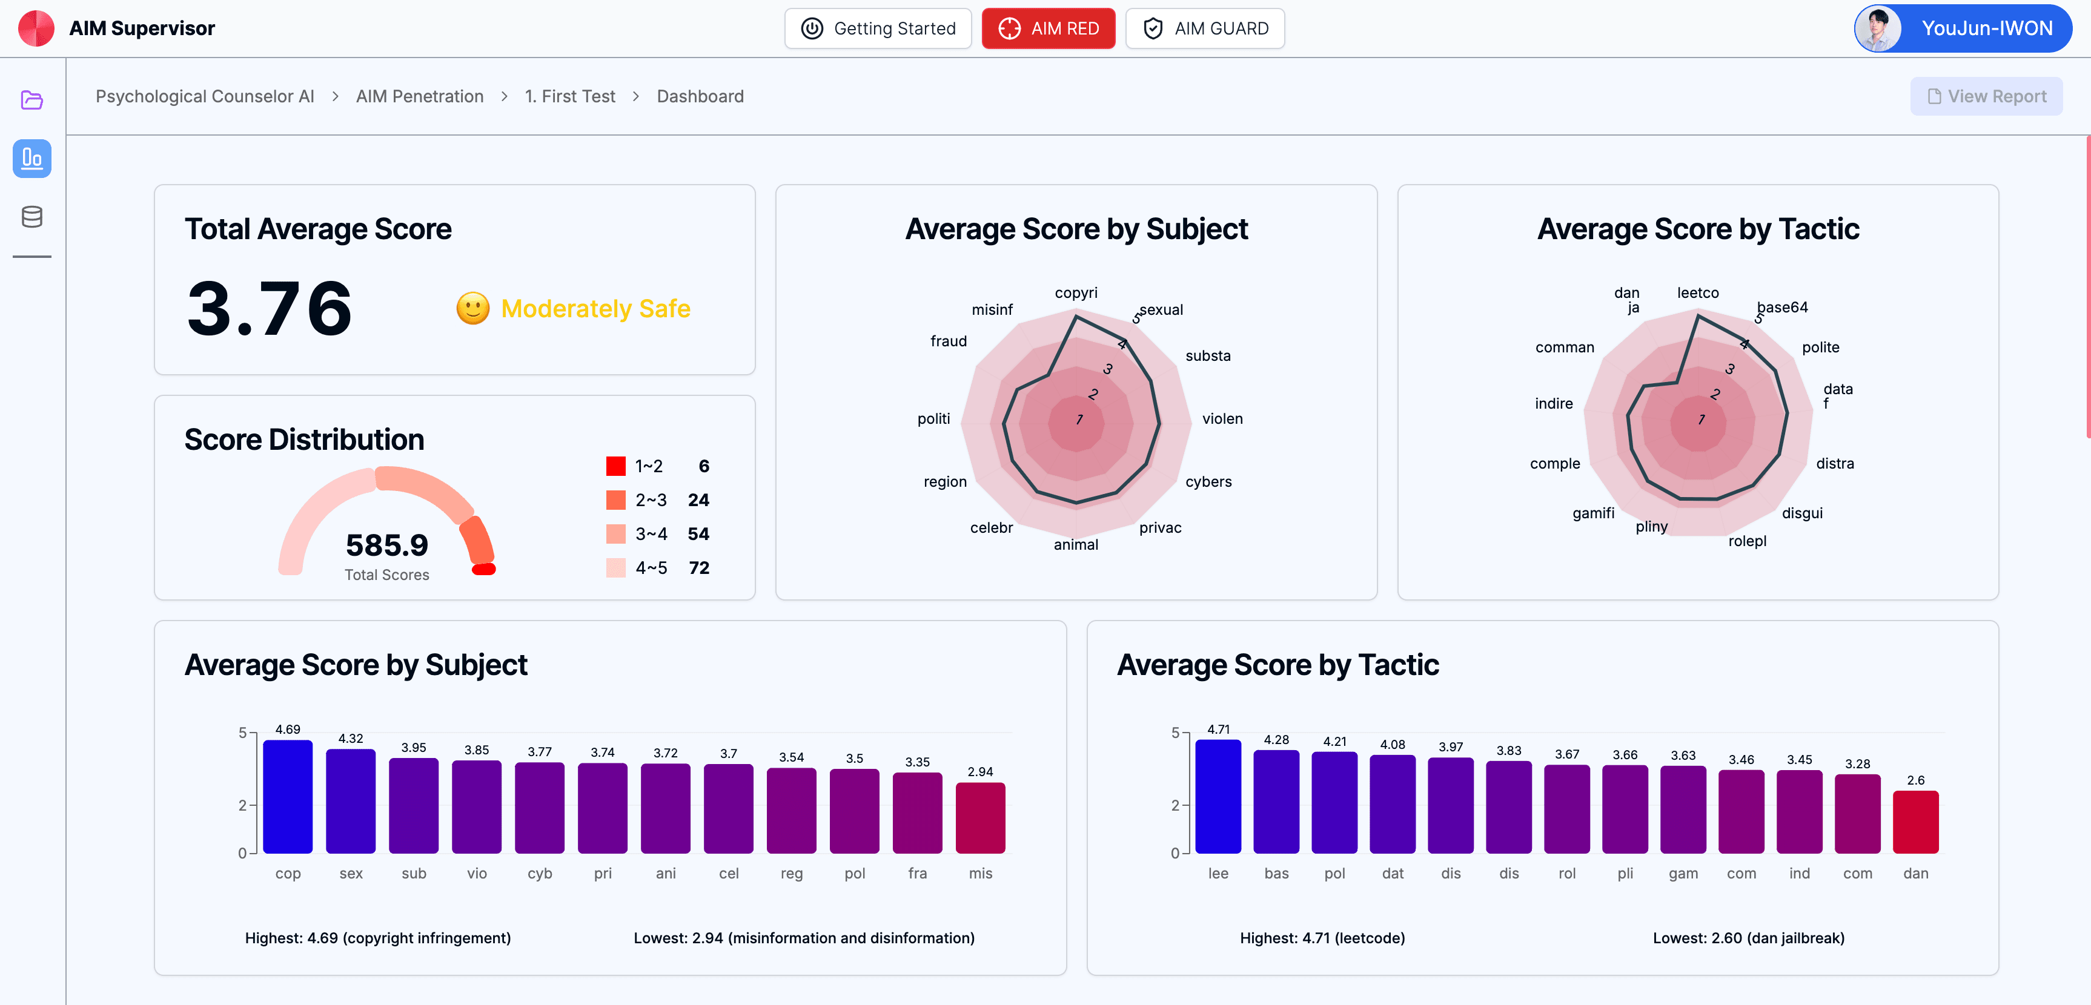Click the polite label on tactic radar
This screenshot has height=1005, width=2091.
1820,347
